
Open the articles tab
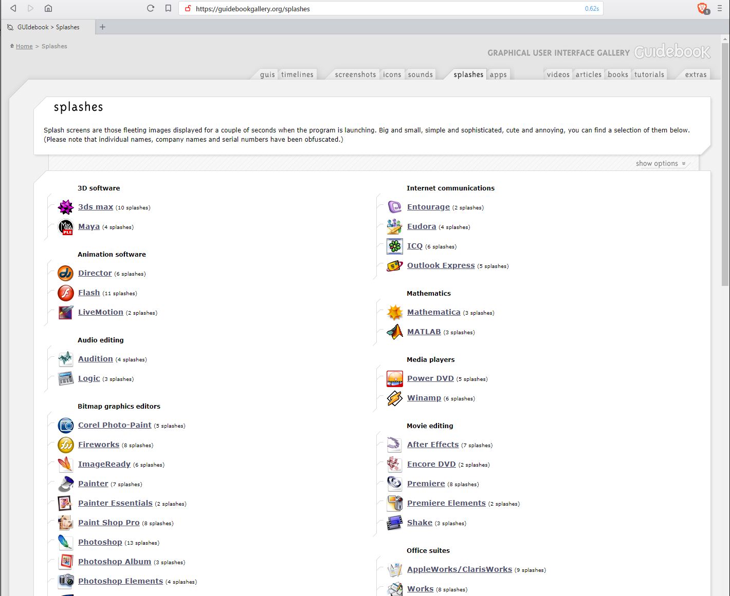(589, 74)
